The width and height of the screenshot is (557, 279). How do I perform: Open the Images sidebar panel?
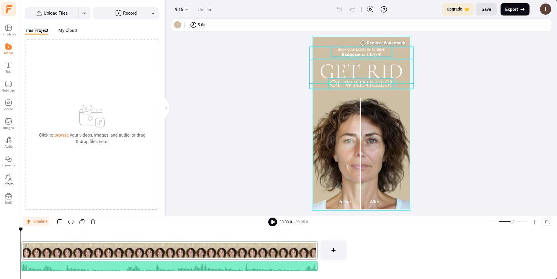8,124
